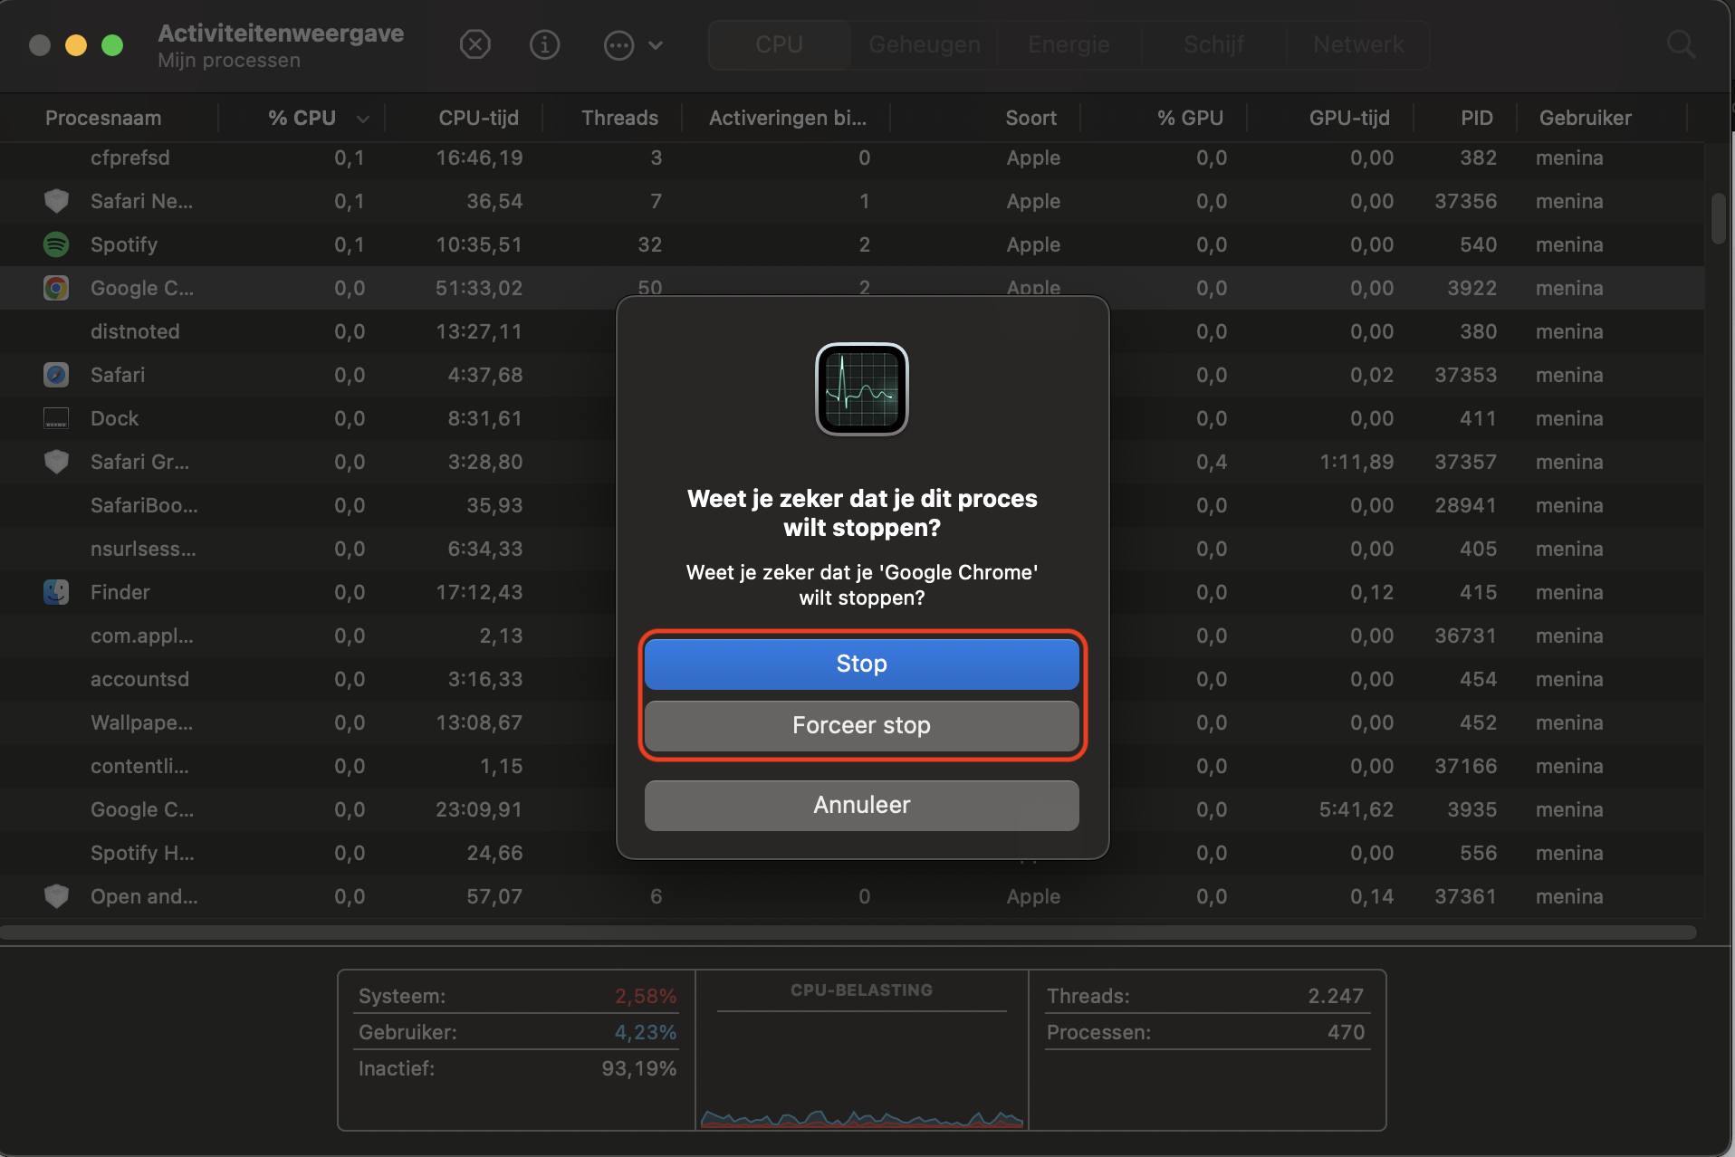This screenshot has height=1157, width=1735.
Task: Click the vertical scrollbar thumb
Action: point(1718,218)
